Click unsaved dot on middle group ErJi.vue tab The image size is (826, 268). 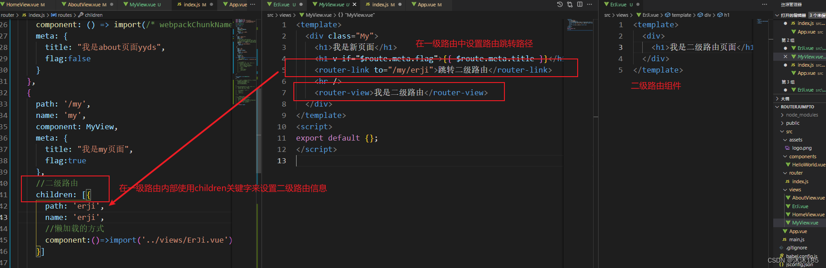301,5
